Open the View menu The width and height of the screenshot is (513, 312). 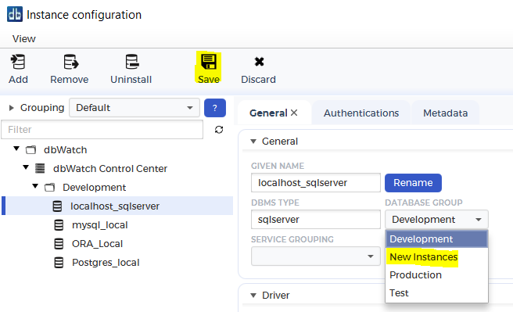point(24,39)
